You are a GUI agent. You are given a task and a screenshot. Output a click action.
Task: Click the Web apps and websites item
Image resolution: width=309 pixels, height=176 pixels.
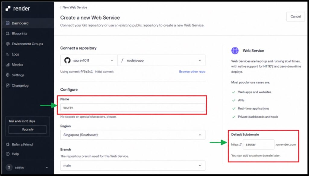point(254,92)
